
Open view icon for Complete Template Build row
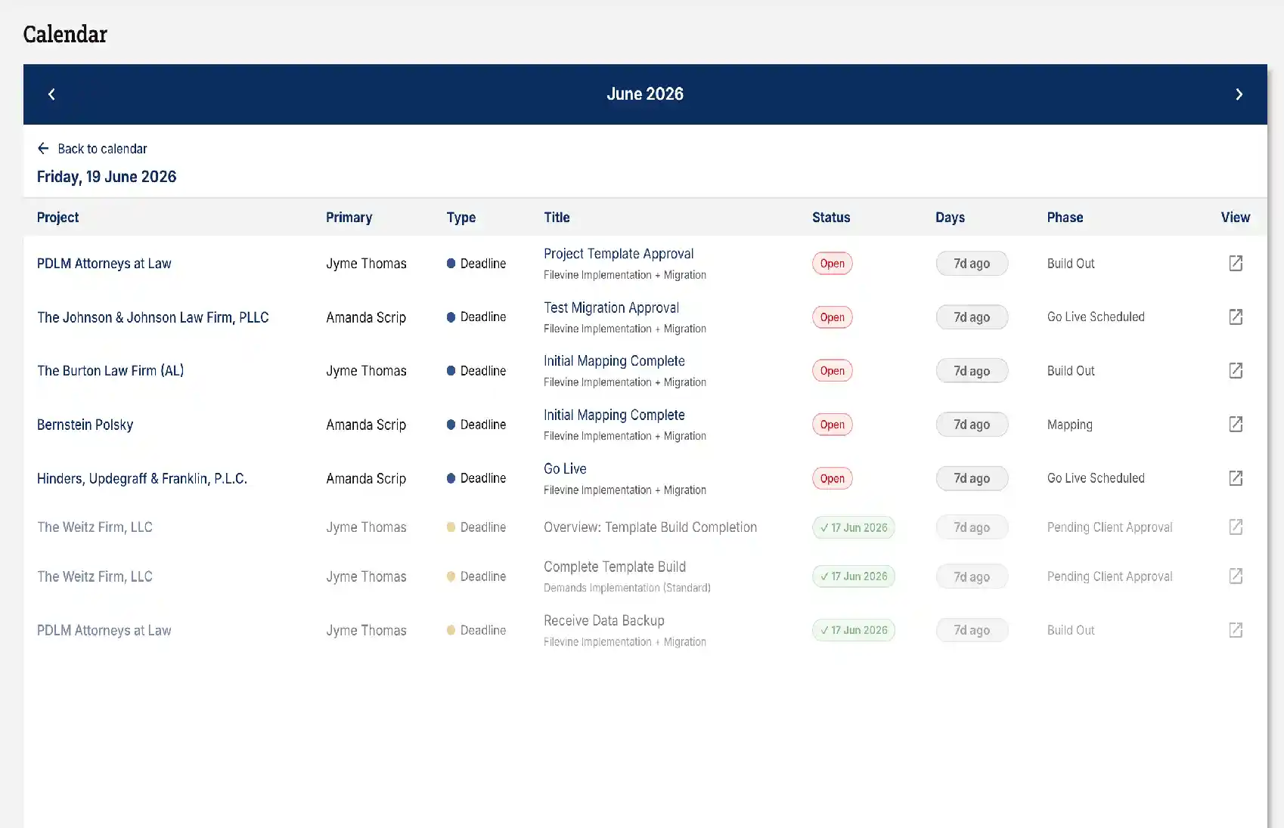tap(1236, 576)
